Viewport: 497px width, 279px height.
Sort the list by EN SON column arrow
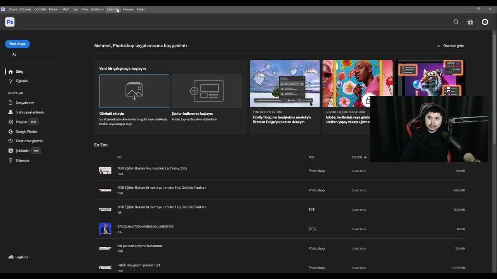(365, 157)
